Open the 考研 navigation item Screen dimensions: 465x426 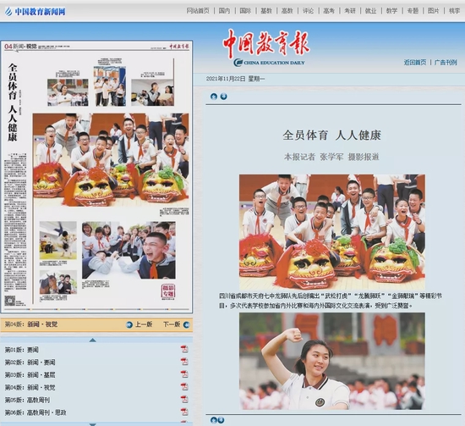[x=350, y=11]
